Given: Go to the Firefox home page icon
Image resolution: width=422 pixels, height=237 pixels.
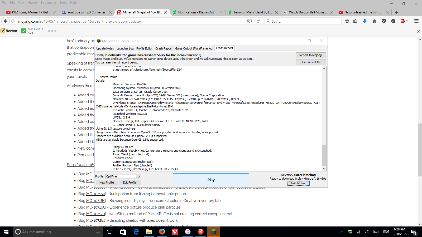Looking at the screenshot, I should pos(374,21).
